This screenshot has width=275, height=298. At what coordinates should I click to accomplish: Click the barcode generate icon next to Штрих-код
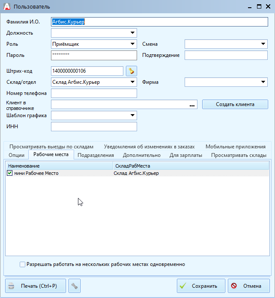point(132,71)
